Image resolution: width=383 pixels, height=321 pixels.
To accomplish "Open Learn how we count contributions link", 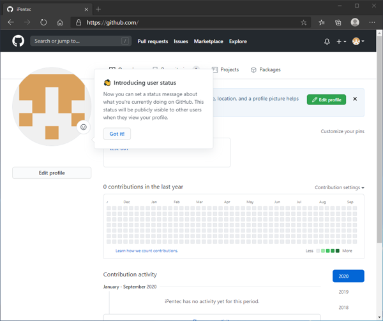I will pyautogui.click(x=147, y=251).
